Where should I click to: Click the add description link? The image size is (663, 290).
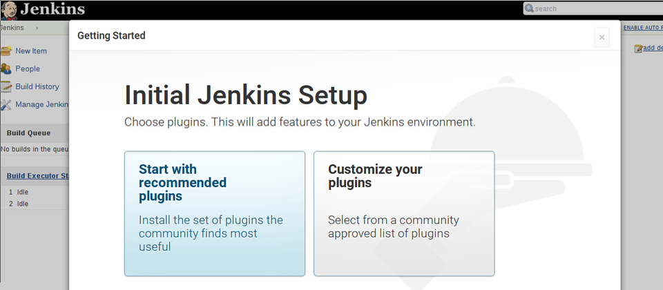pyautogui.click(x=653, y=48)
